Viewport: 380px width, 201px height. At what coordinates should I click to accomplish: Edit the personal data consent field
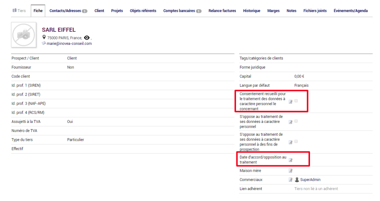(x=290, y=102)
